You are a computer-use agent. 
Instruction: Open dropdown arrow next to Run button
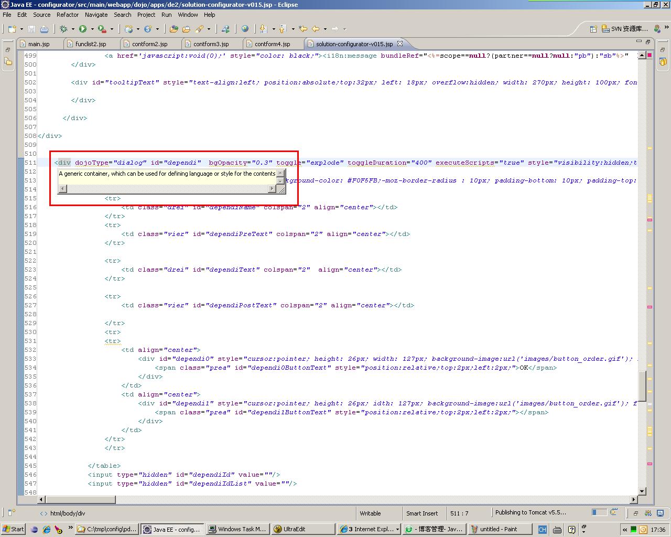point(92,29)
